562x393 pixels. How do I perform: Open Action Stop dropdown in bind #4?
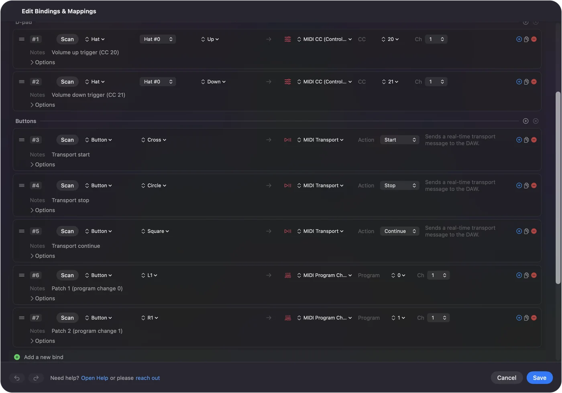400,185
